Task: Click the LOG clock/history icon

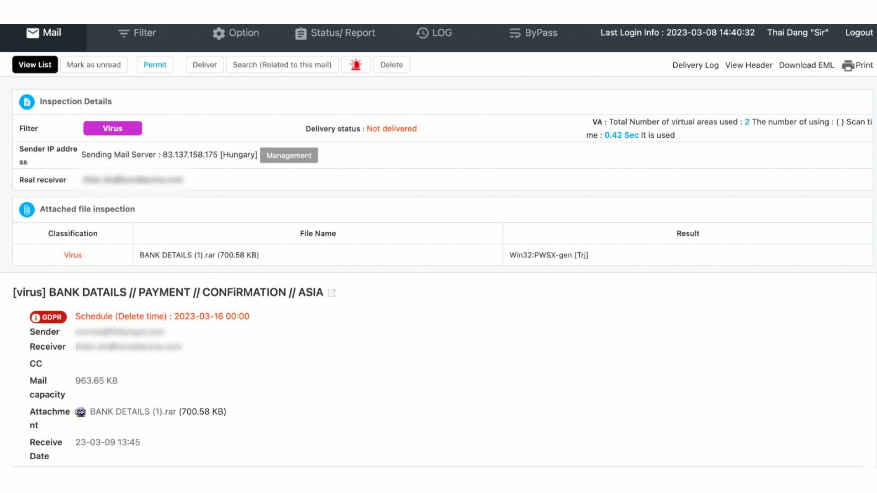Action: [x=422, y=32]
